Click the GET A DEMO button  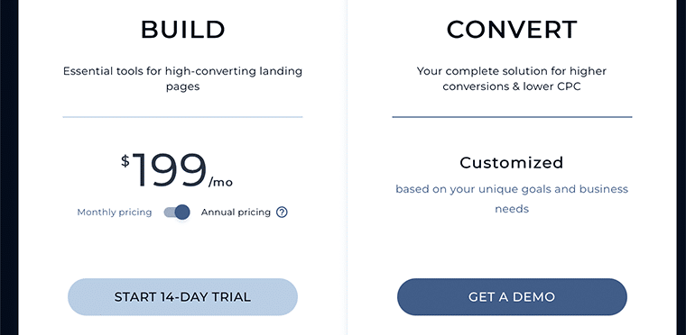pyautogui.click(x=512, y=297)
